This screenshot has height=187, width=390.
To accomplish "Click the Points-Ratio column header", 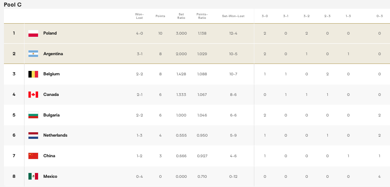I will click(202, 16).
